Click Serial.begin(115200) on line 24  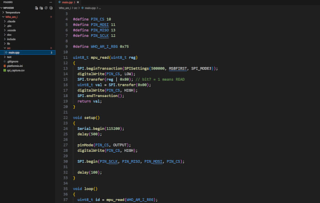101,129
